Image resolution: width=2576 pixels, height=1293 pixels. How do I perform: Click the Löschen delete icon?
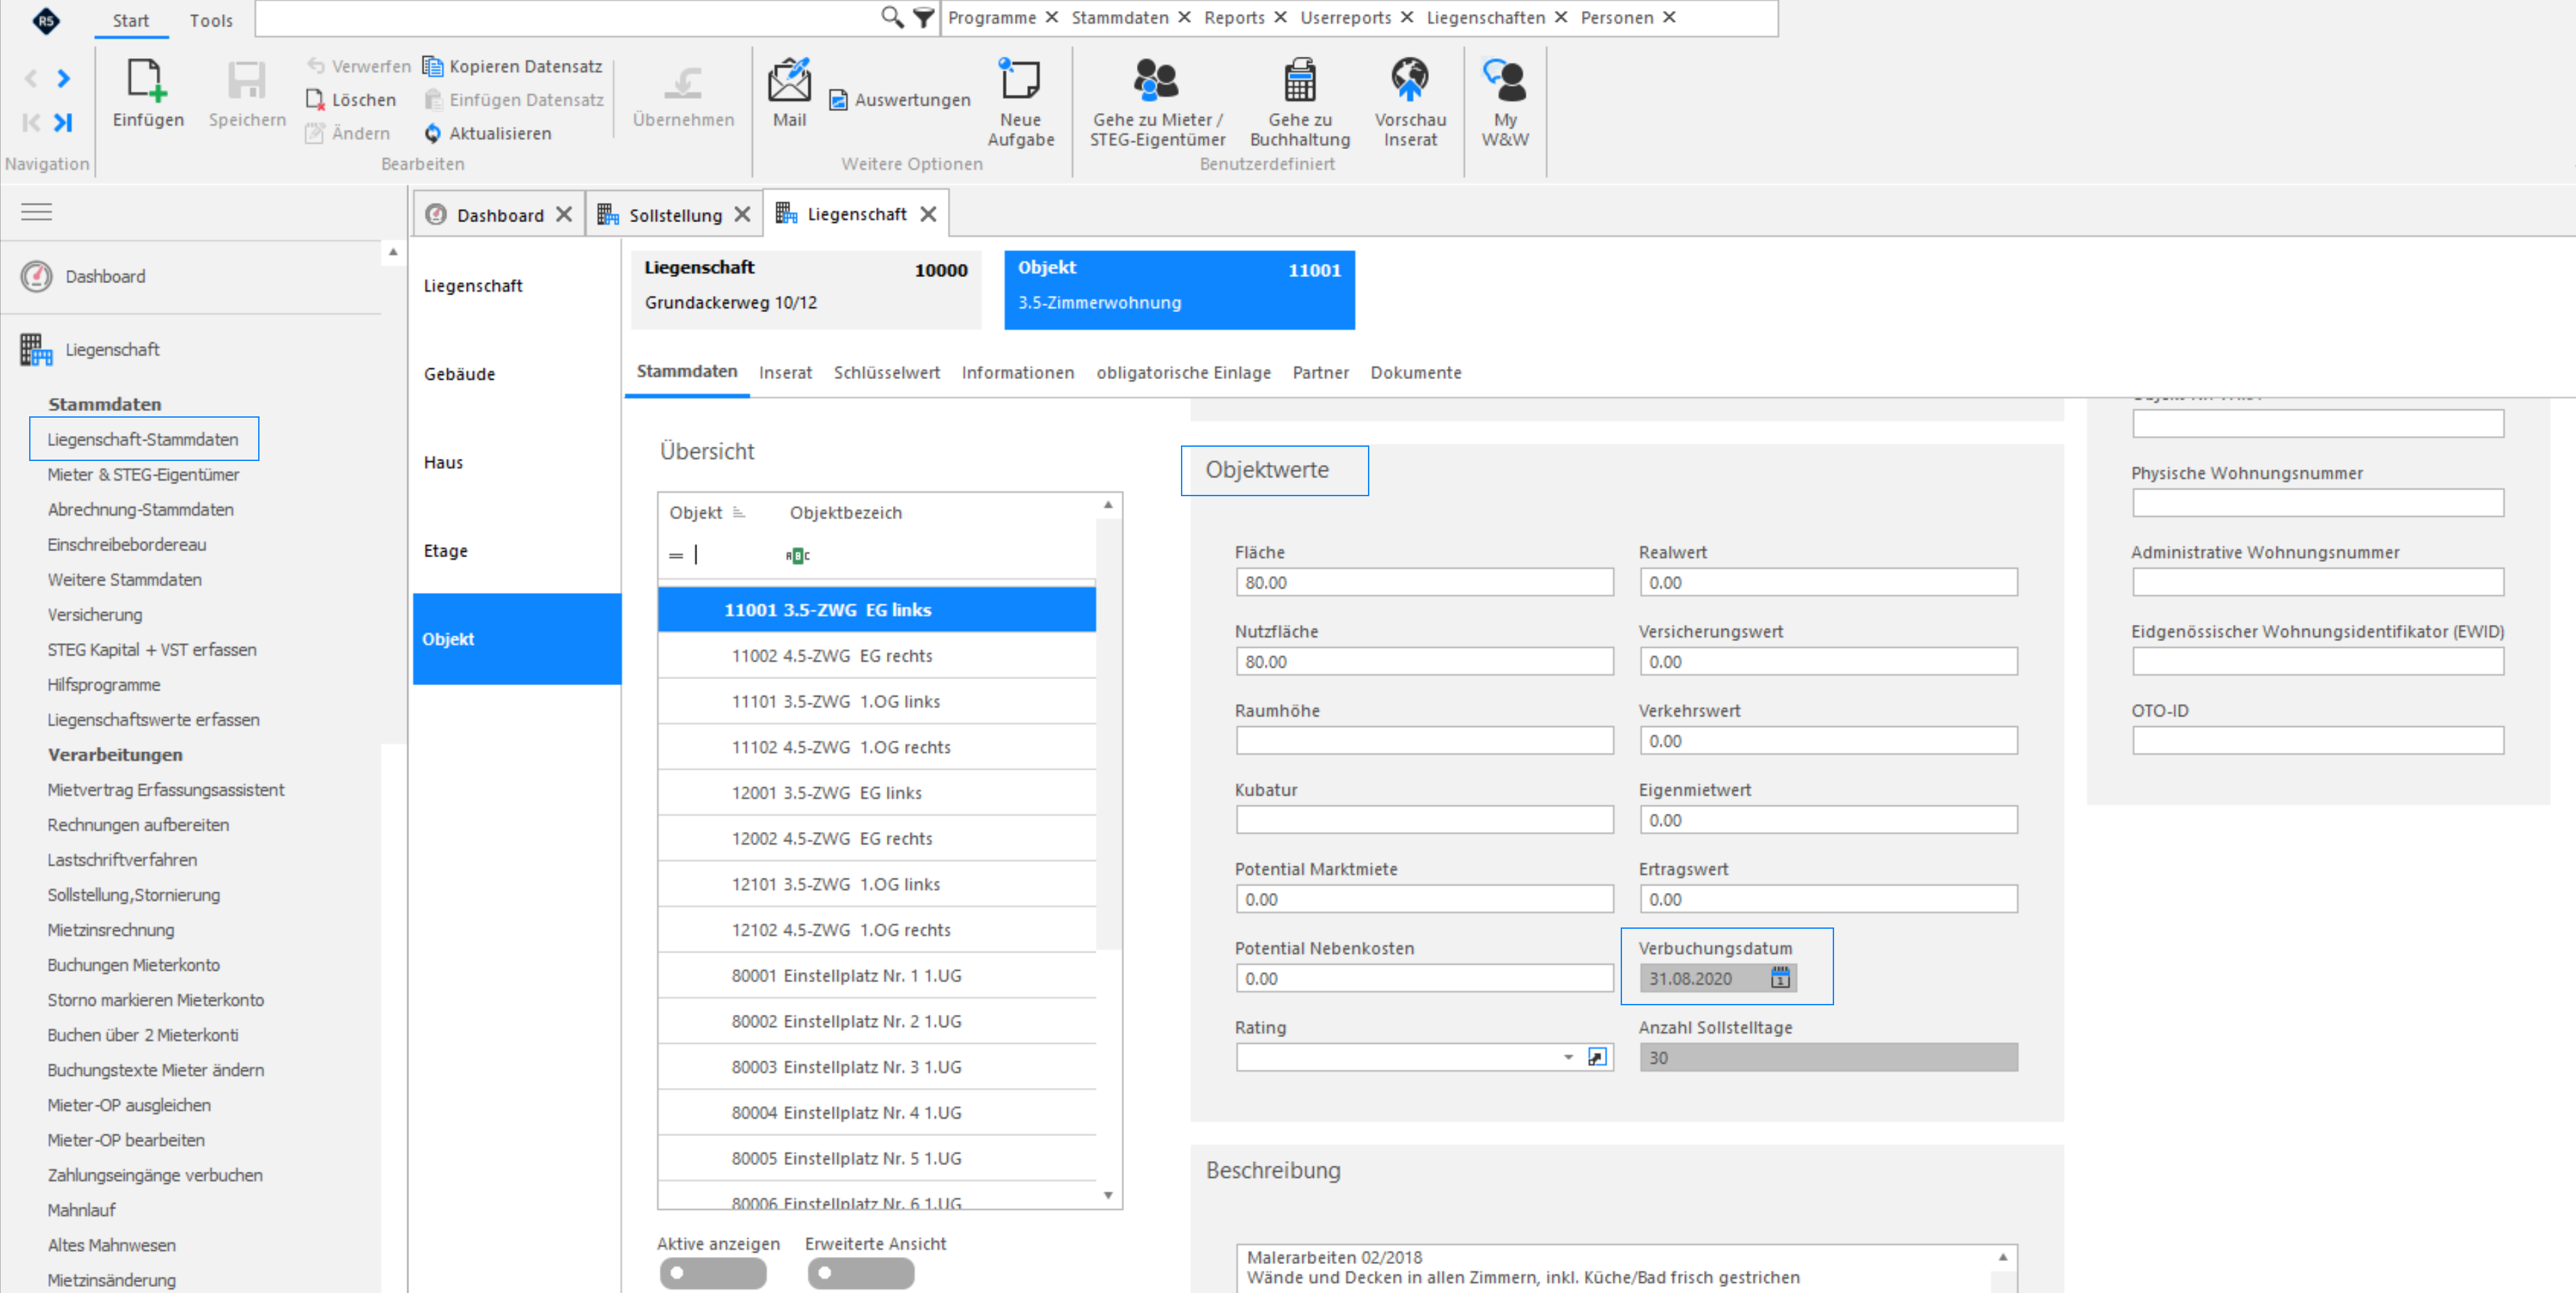tap(315, 100)
